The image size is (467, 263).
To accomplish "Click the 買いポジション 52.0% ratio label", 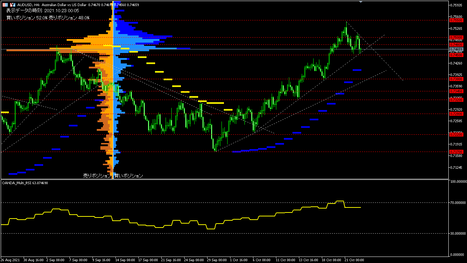I will coord(27,18).
